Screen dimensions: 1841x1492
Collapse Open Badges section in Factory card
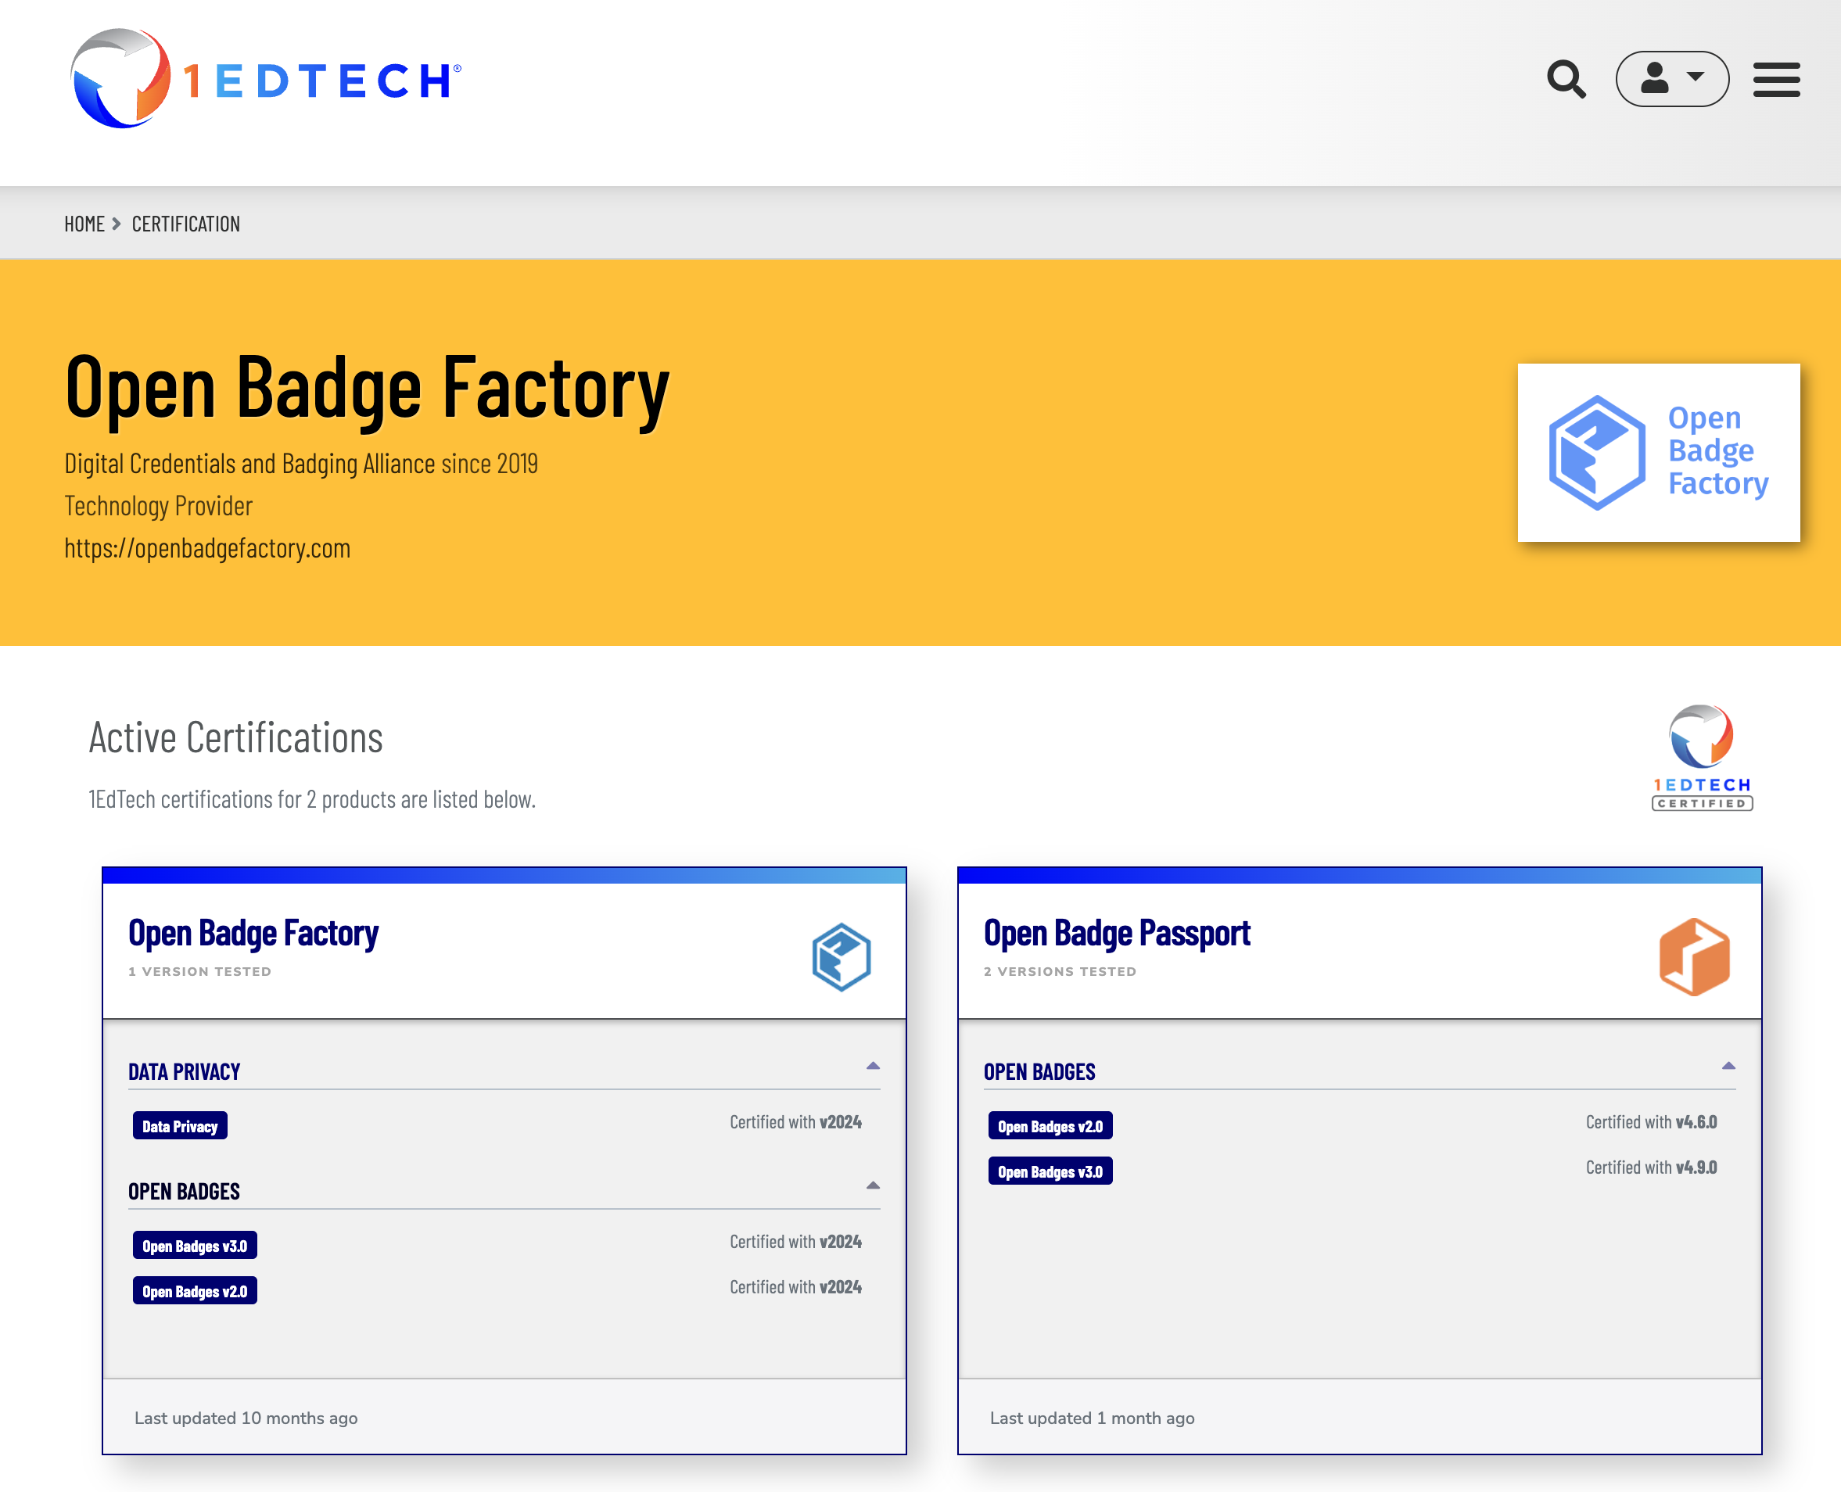point(872,1186)
